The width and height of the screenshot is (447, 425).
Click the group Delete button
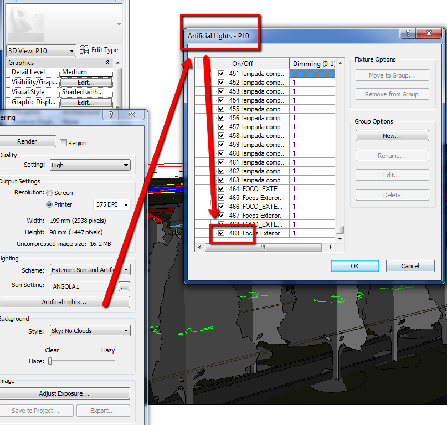pos(392,195)
